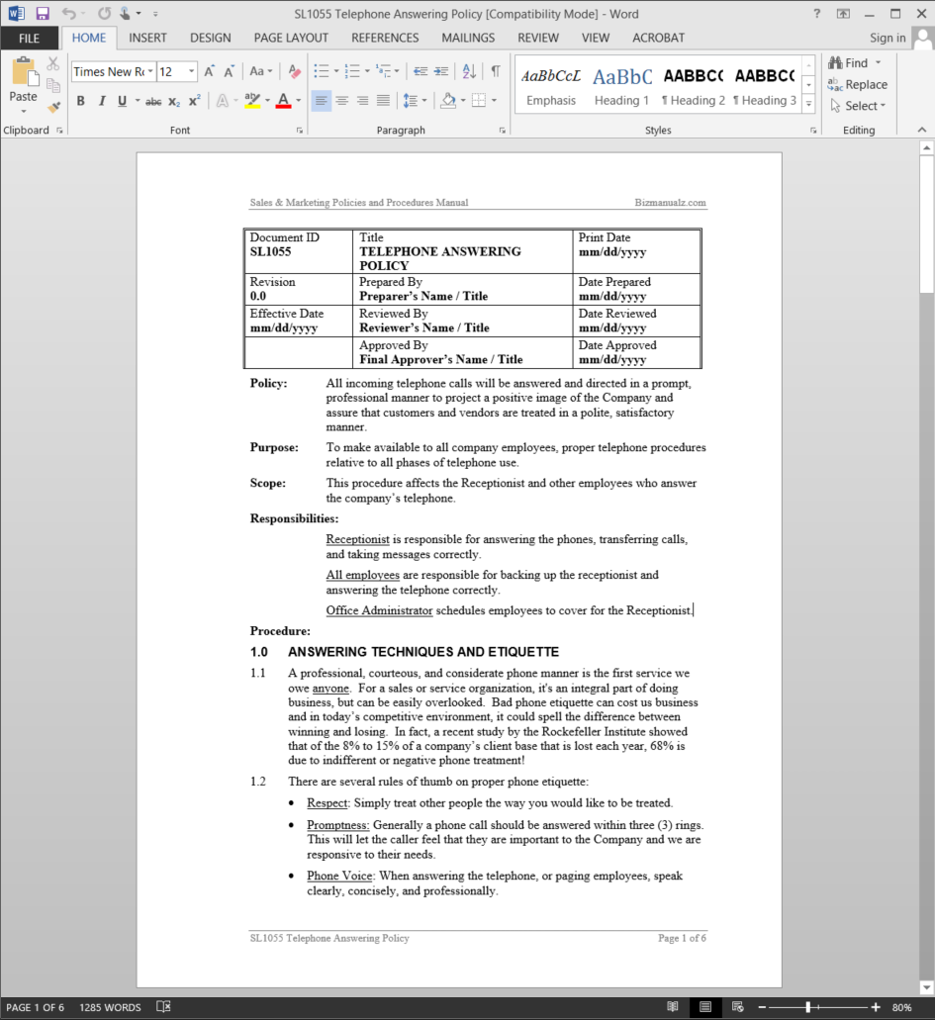Click the Undo arrow icon
Screen dimensions: 935x1020
68,13
